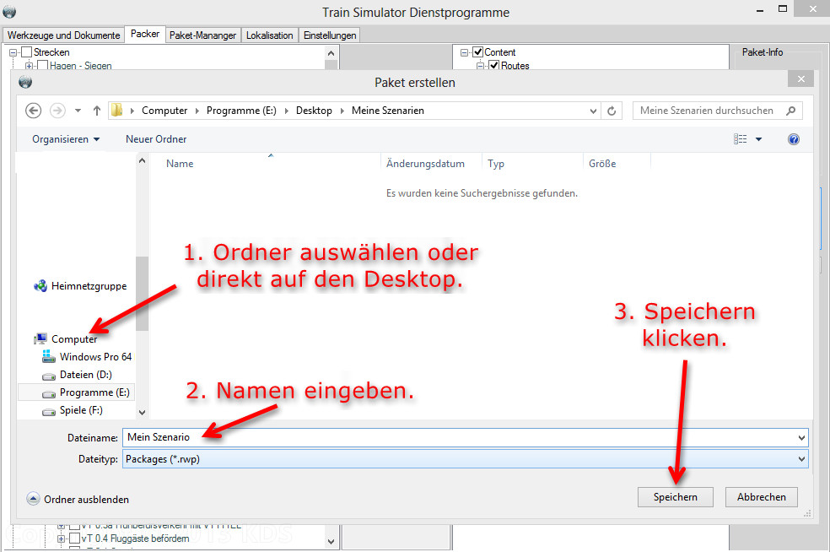Open the Paket-Mananger tab

point(202,35)
